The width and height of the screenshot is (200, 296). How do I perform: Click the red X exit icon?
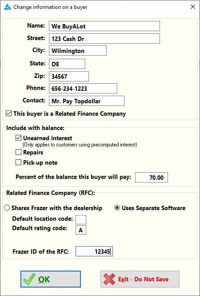(x=109, y=279)
